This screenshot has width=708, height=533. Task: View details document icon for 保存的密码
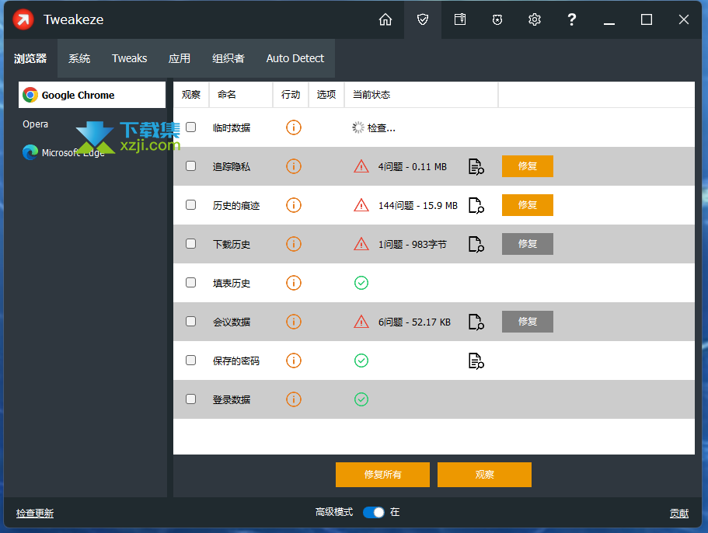[476, 361]
